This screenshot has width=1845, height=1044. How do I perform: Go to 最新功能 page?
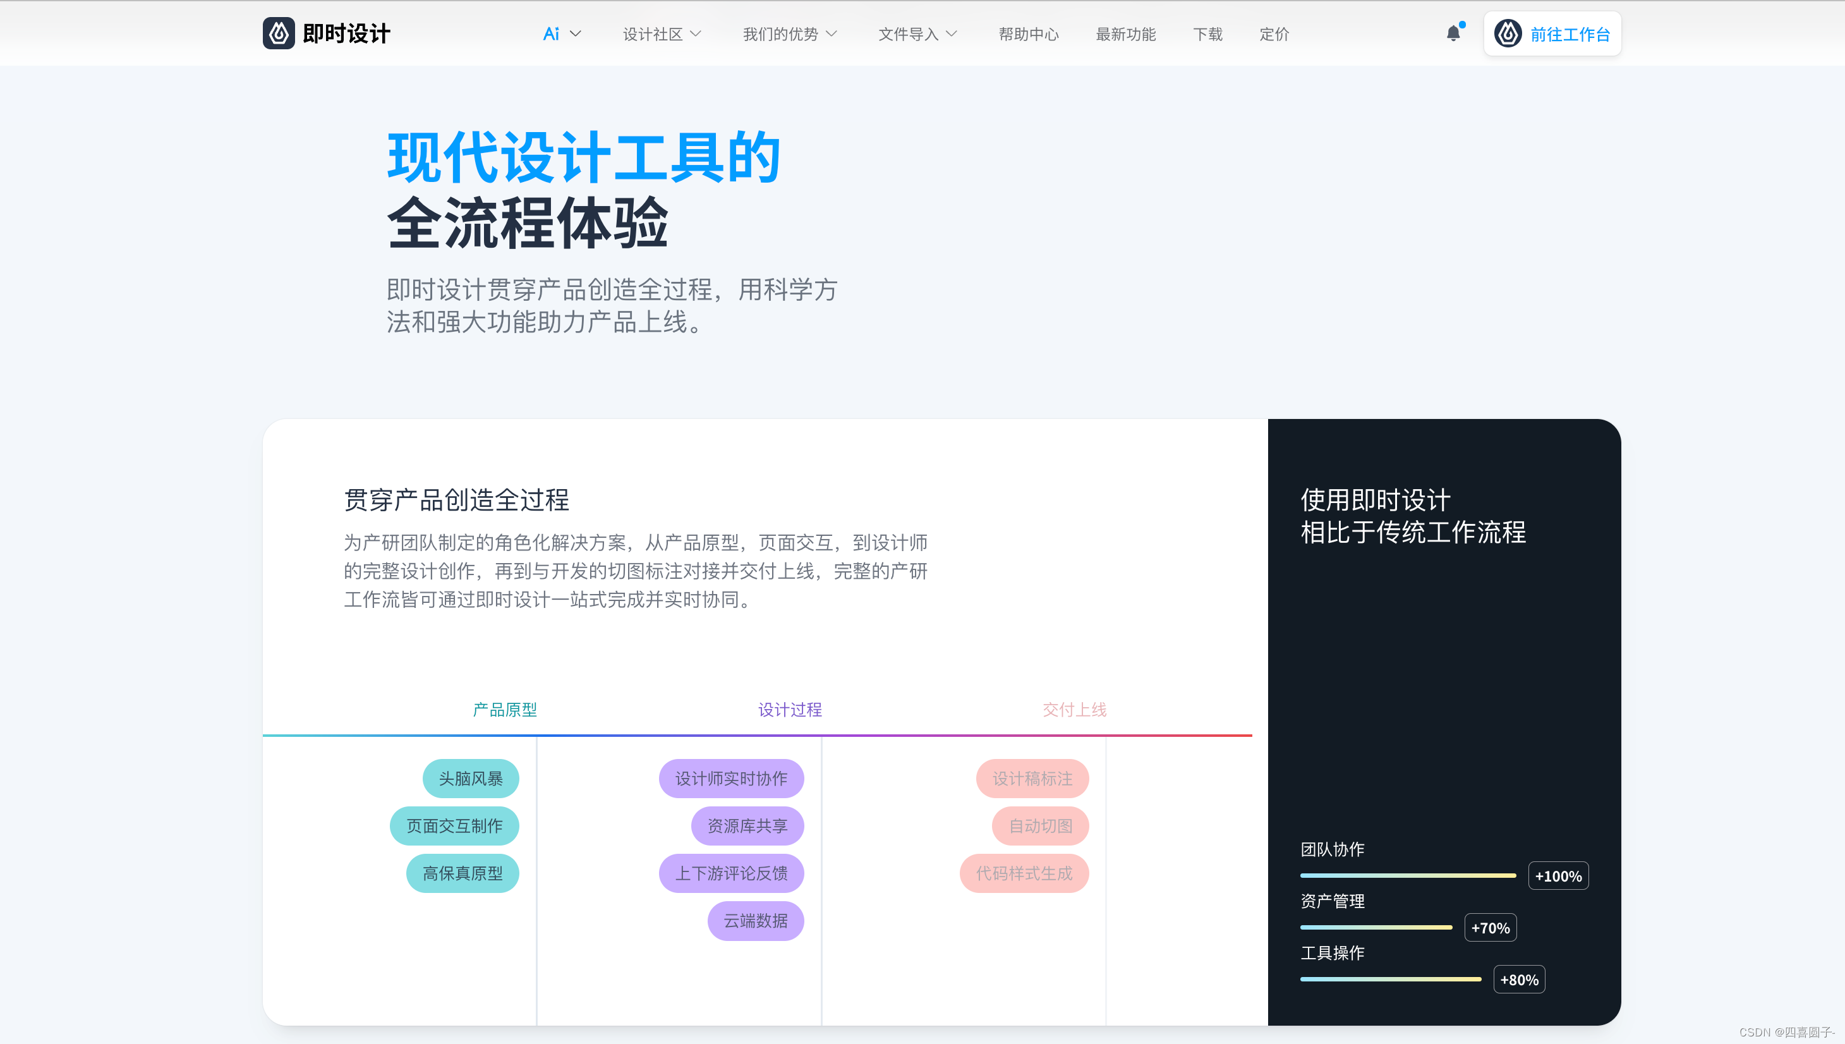click(x=1125, y=33)
